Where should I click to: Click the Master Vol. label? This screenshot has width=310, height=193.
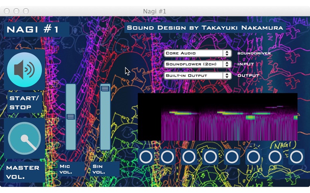coord(24,172)
